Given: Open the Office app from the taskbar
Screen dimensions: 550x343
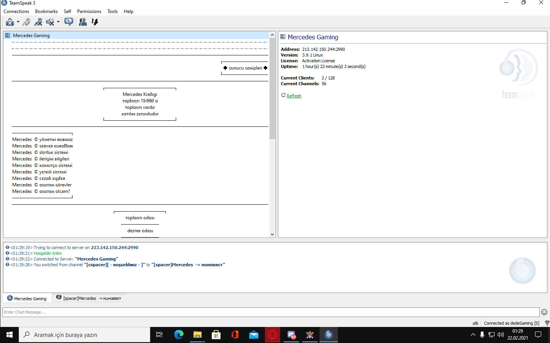Looking at the screenshot, I should 235,335.
